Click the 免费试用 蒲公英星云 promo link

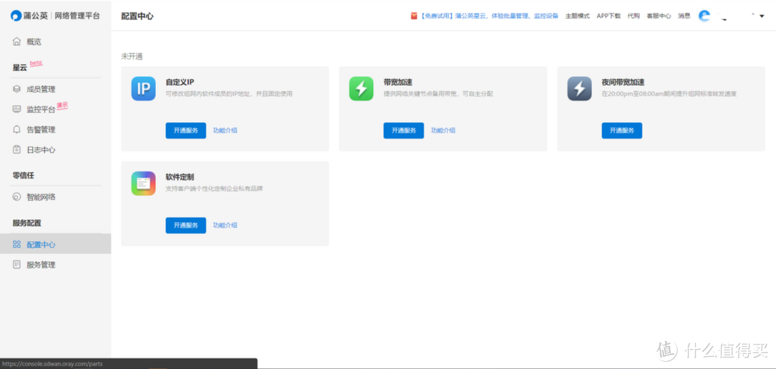click(x=489, y=16)
